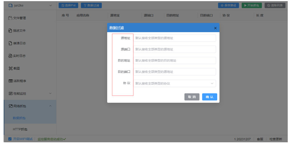Collapse the 网络抓包 chevron
The height and width of the screenshot is (144, 290).
coord(50,106)
